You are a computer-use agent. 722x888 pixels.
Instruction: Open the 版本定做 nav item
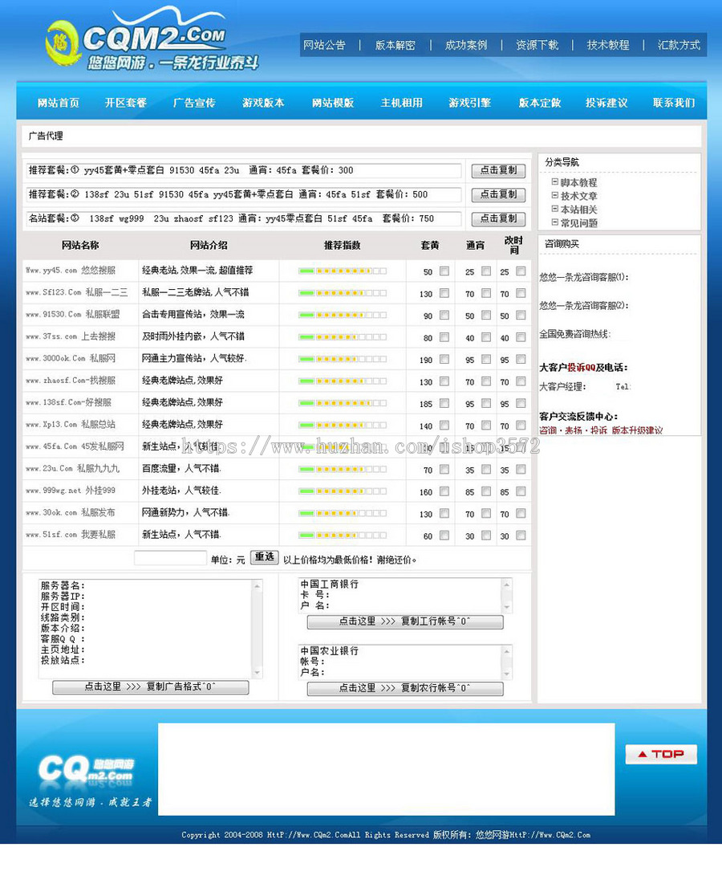(x=539, y=103)
